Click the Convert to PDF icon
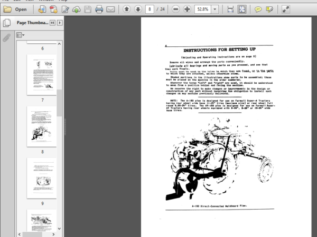Screen dimensions: 317x237 tap(53, 9)
